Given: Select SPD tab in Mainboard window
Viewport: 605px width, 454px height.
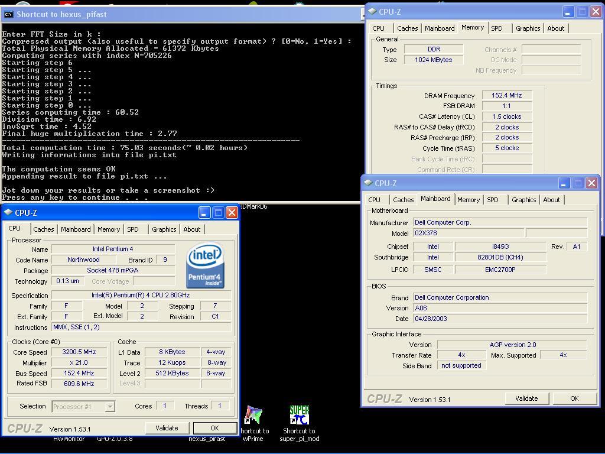Looking at the screenshot, I should coord(493,200).
